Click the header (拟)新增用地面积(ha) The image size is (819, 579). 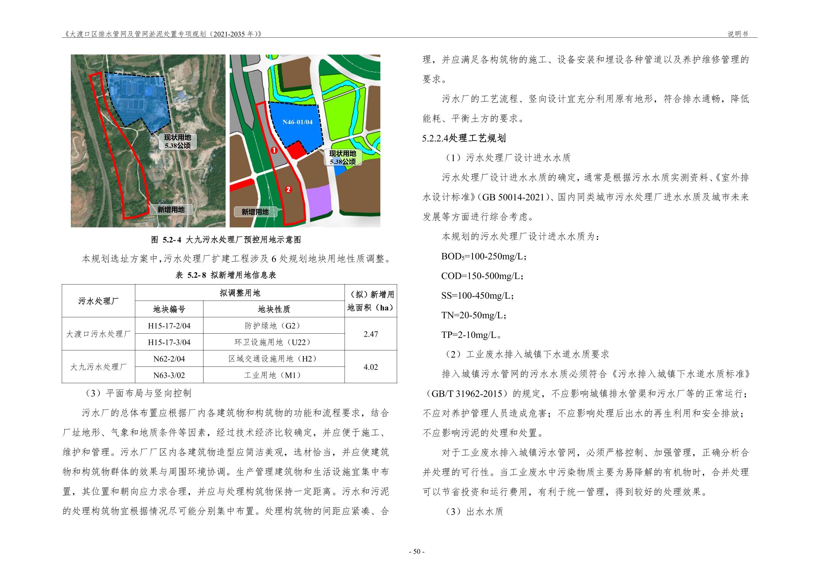coord(371,301)
